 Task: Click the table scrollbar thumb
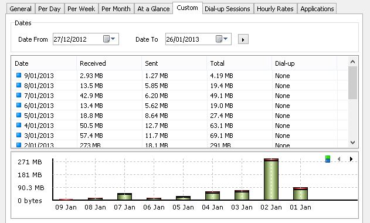pyautogui.click(x=353, y=83)
